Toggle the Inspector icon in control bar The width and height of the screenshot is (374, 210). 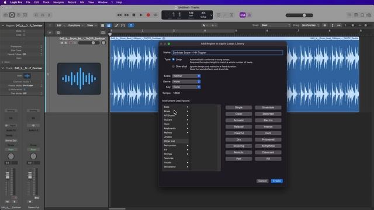point(12,15)
